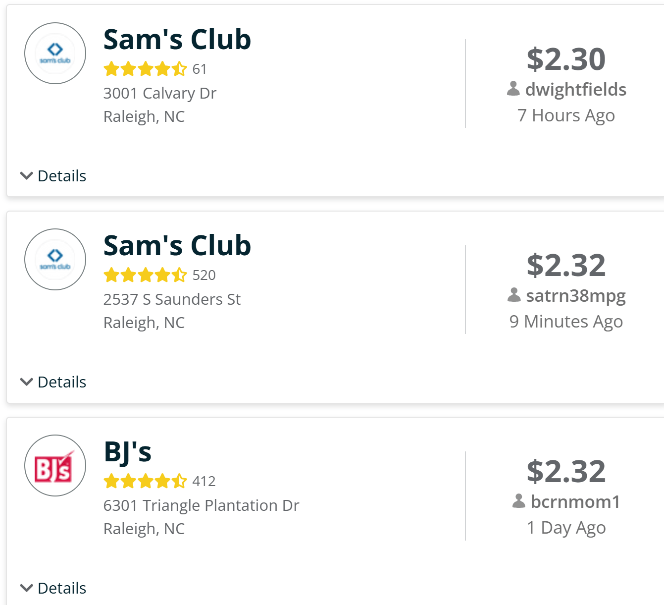Expand Details for S Saunders St station
Image resolution: width=664 pixels, height=605 pixels.
pos(53,382)
